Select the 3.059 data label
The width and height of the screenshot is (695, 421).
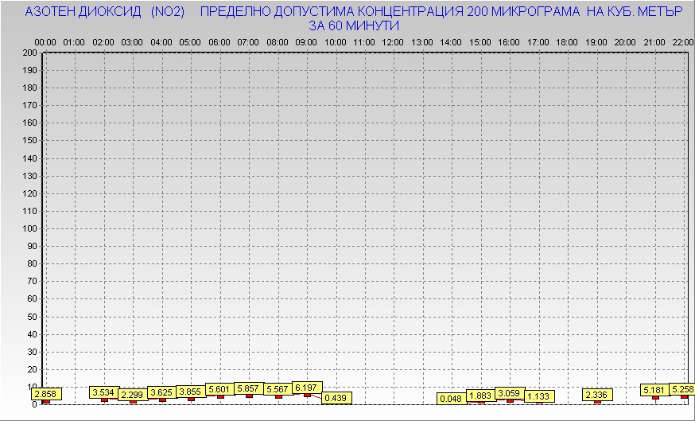[510, 393]
